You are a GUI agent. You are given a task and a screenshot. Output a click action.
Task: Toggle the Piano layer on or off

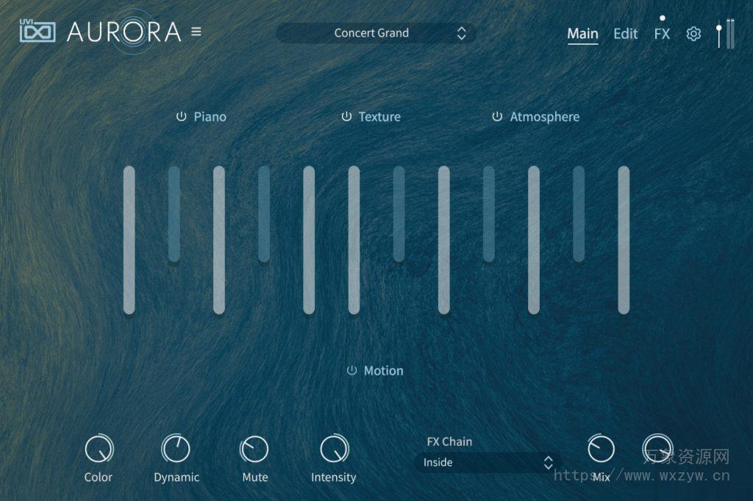point(181,116)
